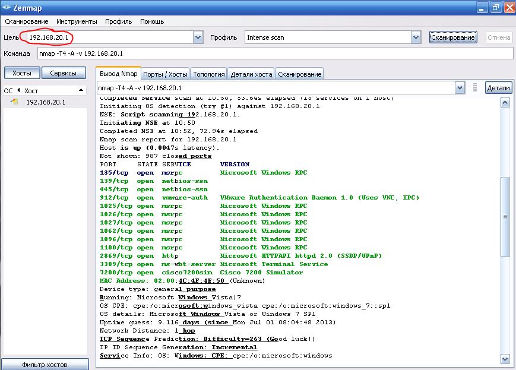Click the 'Host is up' latency line
The height and width of the screenshot is (370, 516).
click(x=159, y=148)
